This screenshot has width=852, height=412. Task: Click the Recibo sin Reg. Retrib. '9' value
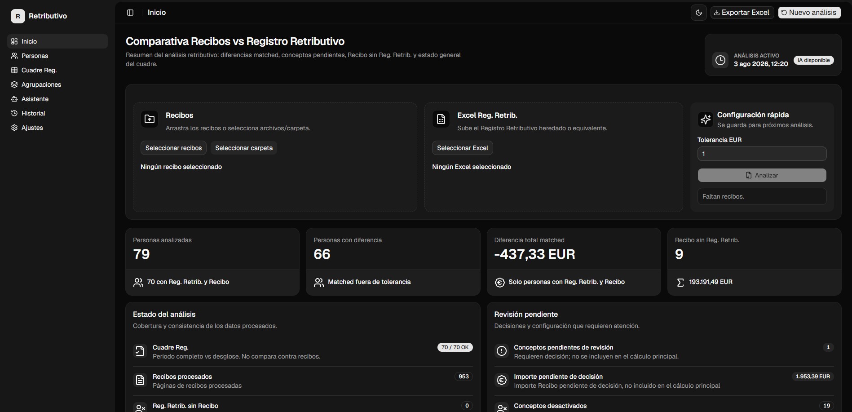tap(679, 254)
